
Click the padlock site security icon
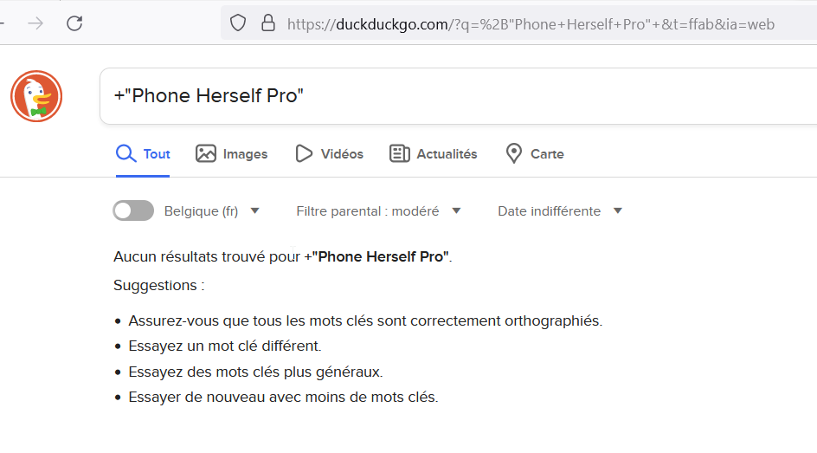point(267,23)
